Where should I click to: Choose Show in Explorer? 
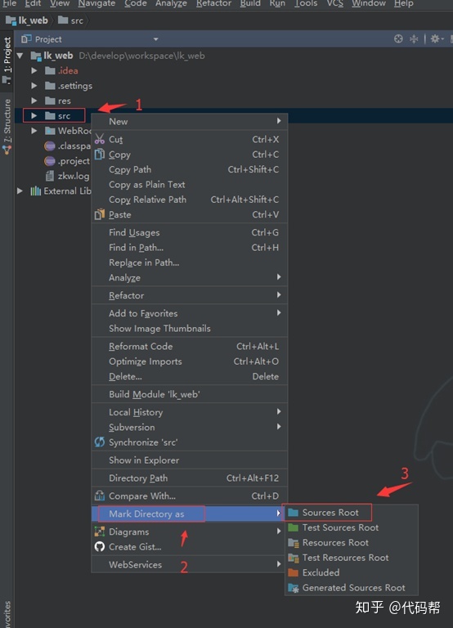tap(190, 460)
